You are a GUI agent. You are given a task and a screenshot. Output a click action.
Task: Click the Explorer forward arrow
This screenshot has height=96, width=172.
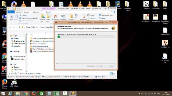[14, 27]
